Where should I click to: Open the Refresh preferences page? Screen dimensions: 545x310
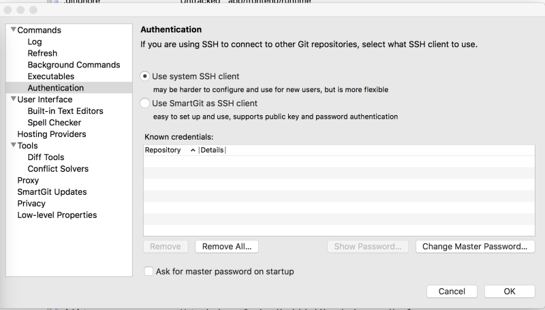(x=42, y=53)
